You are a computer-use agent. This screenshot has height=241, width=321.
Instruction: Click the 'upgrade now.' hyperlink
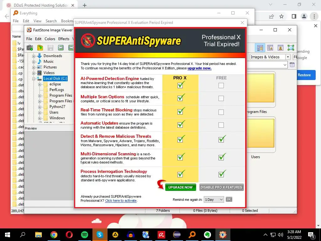click(x=199, y=68)
